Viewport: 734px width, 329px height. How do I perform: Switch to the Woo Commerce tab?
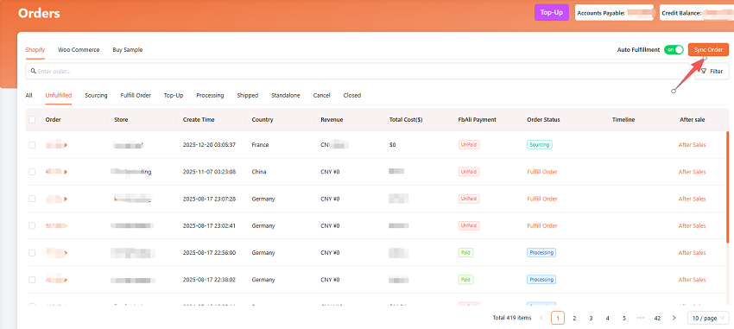pyautogui.click(x=79, y=49)
